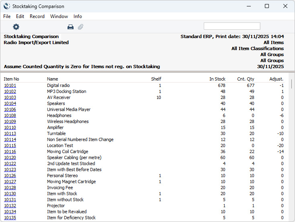Image resolution: width=295 pixels, height=222 pixels.
Task: Open the File menu
Action: (x=7, y=16)
